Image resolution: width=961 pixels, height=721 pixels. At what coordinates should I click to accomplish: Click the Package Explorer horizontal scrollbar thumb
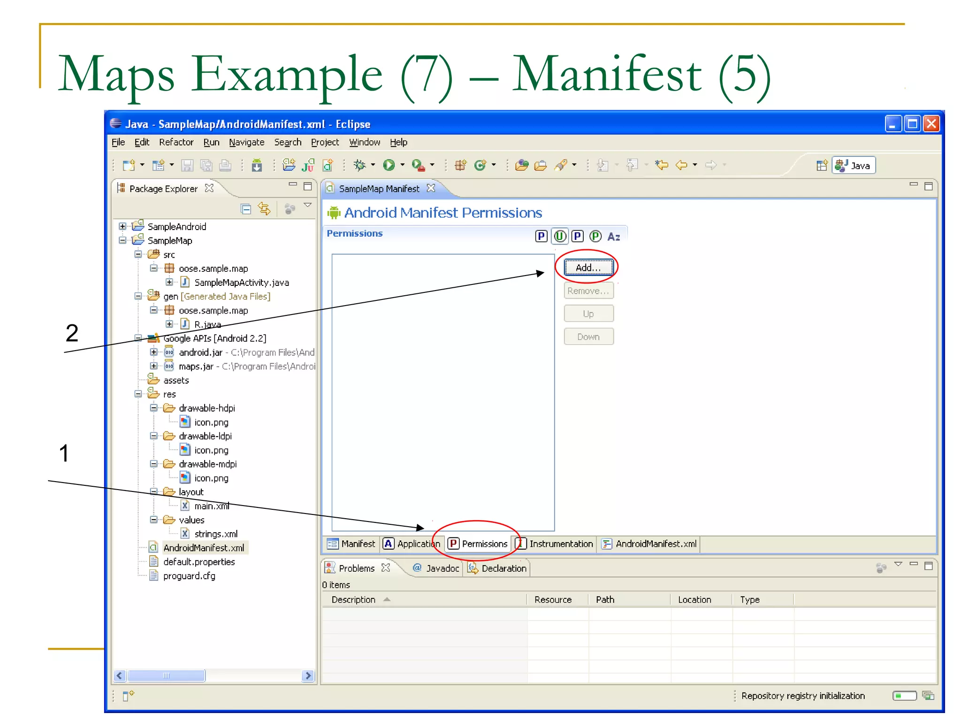(x=166, y=675)
